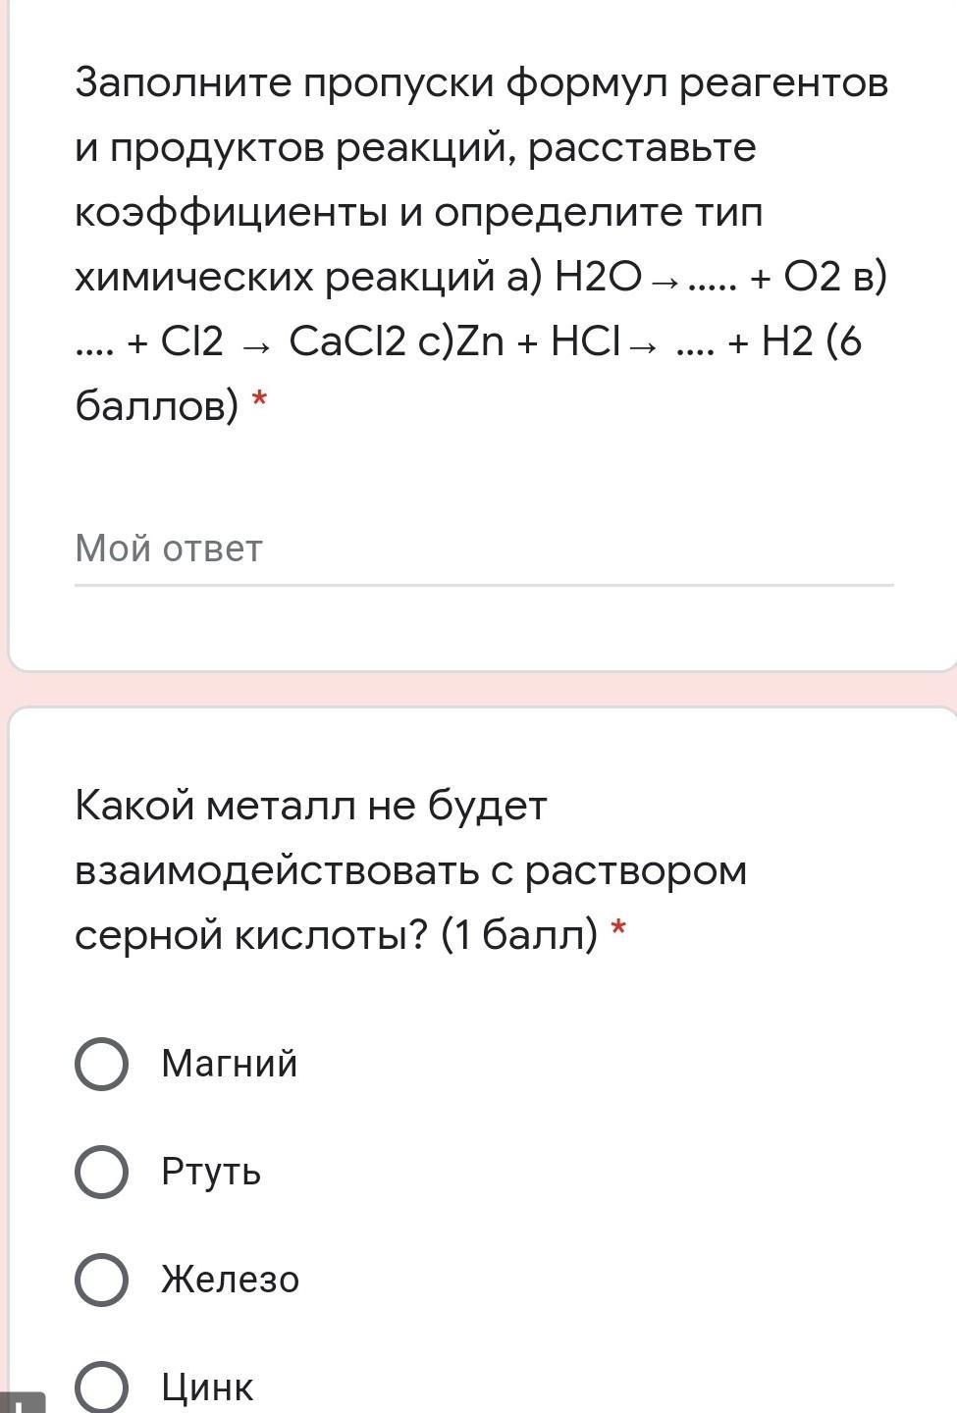Click the Какой металл question title
Viewport: 957px width, 1413px height.
(410, 870)
